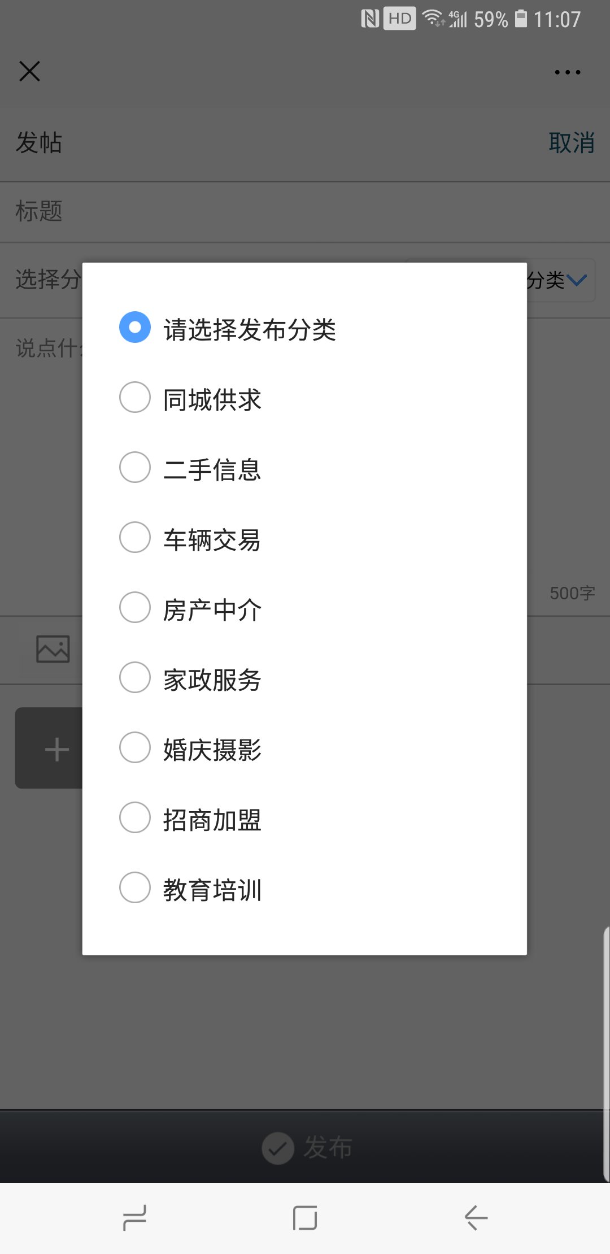Close the post editor with the X icon
Image resolution: width=610 pixels, height=1254 pixels.
[29, 71]
